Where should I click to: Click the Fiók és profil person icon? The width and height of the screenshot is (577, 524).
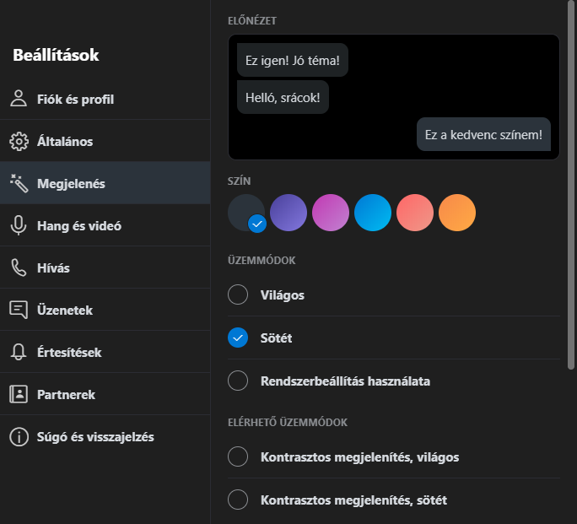pos(19,99)
